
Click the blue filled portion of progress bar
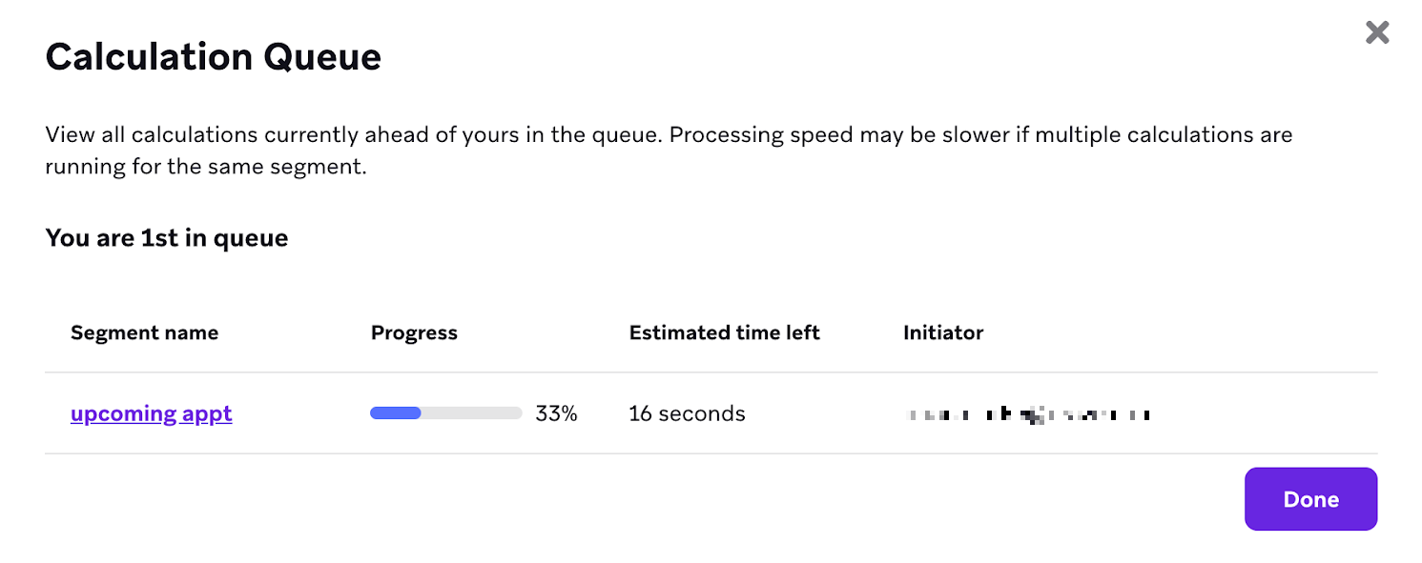[396, 413]
